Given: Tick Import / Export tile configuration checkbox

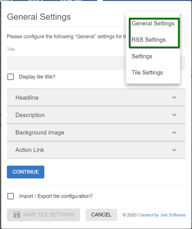Looking at the screenshot, I should click(11, 196).
